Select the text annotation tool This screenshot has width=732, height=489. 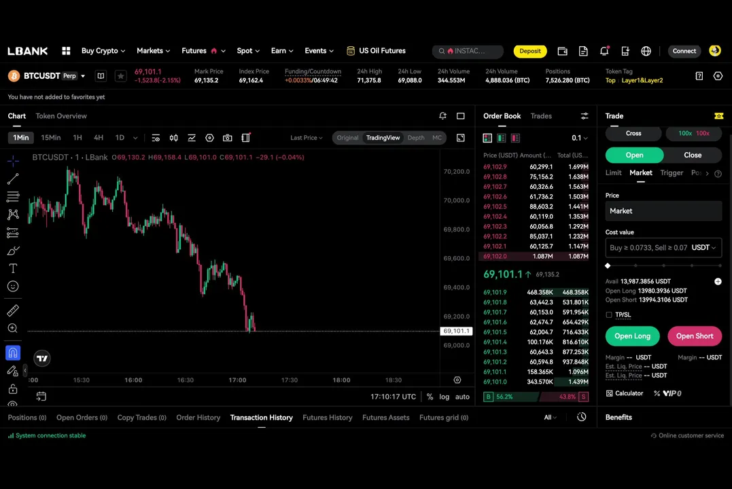pos(13,268)
